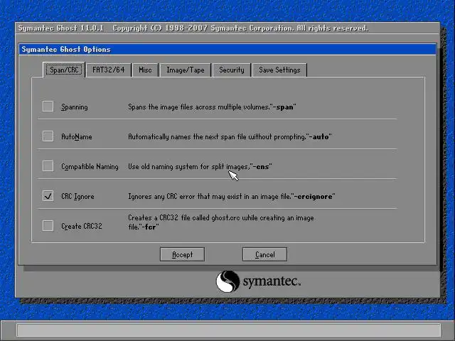Open the Security tab
Viewport: 455px width, 341px height.
tap(232, 70)
